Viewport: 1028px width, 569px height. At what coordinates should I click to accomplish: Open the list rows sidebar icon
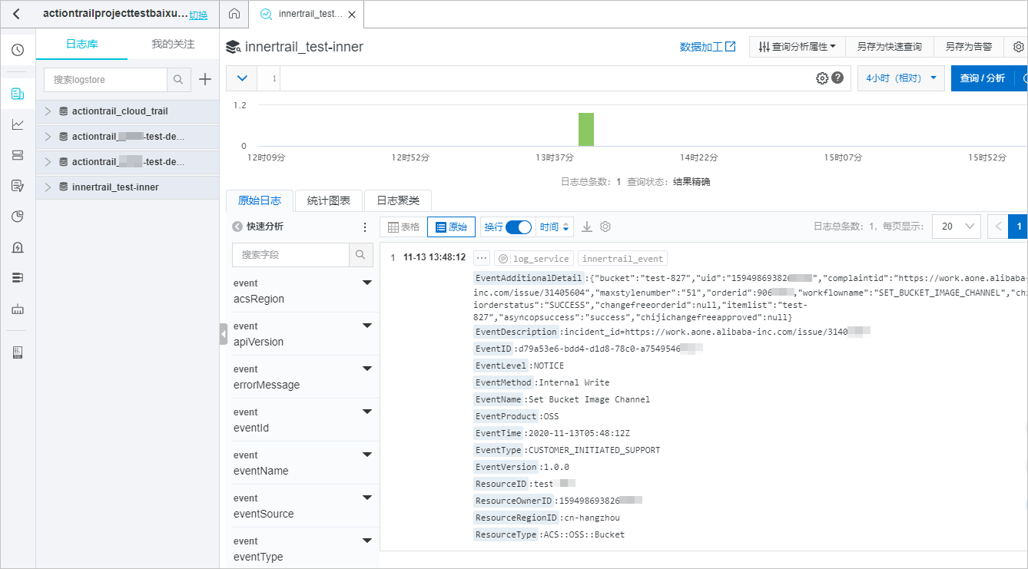[x=18, y=278]
